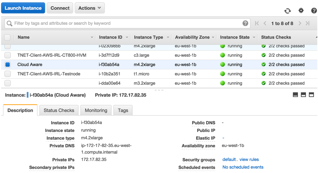Go to the next page arrow

[300, 23]
